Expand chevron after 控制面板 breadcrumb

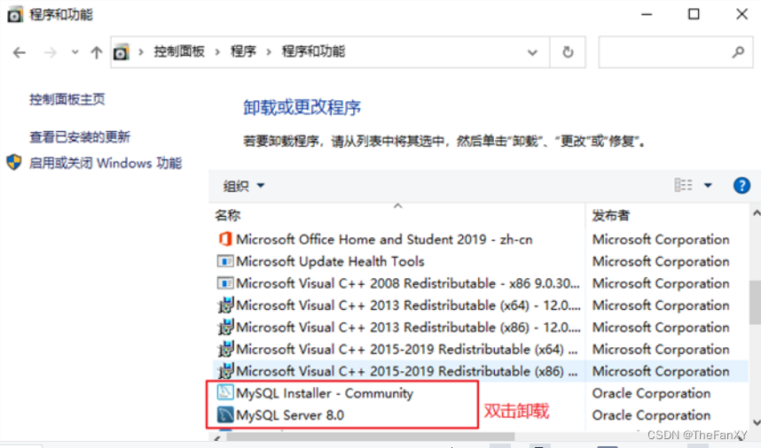click(x=217, y=52)
